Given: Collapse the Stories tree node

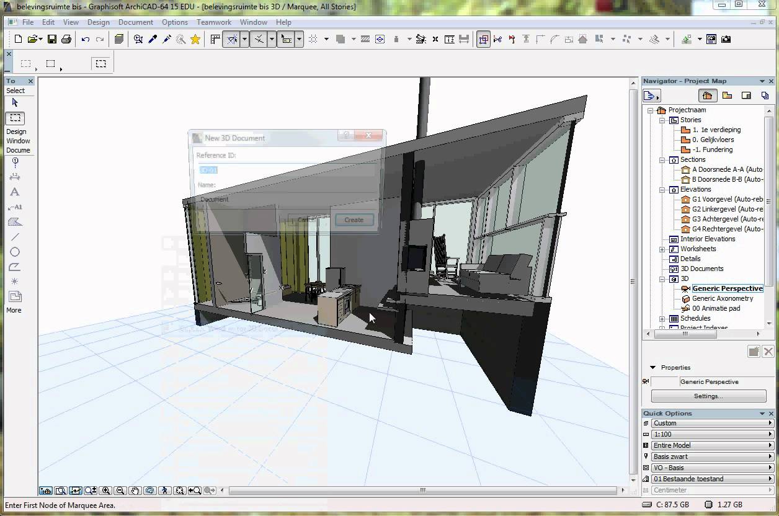Looking at the screenshot, I should (x=662, y=120).
